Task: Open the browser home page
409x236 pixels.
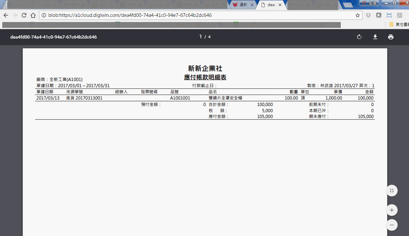Action: click(33, 15)
